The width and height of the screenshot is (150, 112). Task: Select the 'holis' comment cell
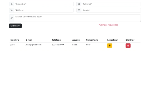pos(88,45)
